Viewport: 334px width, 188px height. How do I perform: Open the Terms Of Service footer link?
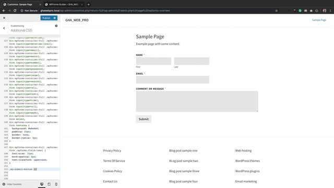coord(114,161)
